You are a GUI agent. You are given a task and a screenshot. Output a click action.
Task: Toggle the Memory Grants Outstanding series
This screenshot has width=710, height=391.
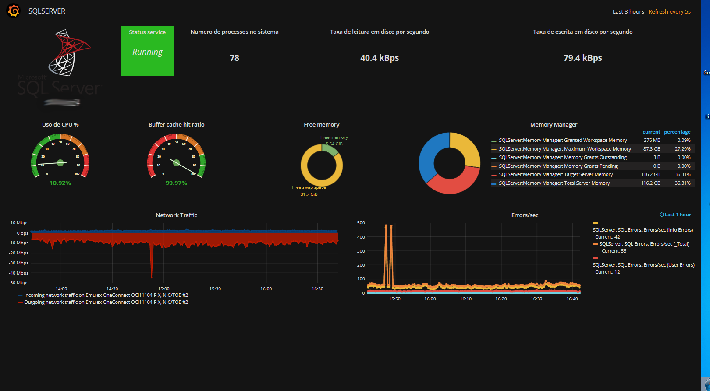coord(563,158)
